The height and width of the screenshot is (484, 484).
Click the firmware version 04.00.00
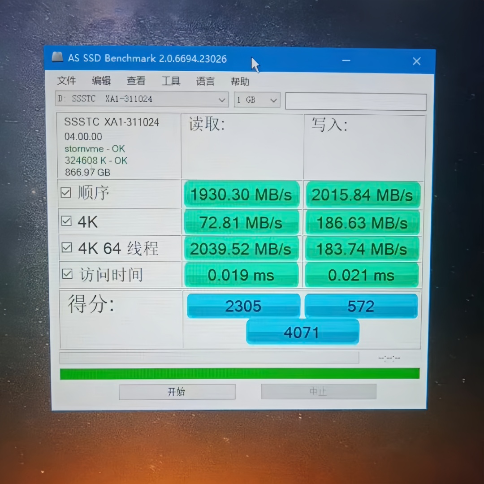(83, 136)
